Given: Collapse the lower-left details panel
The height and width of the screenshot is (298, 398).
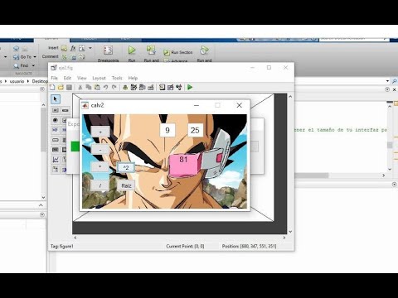Looking at the screenshot, I should [x=41, y=205].
